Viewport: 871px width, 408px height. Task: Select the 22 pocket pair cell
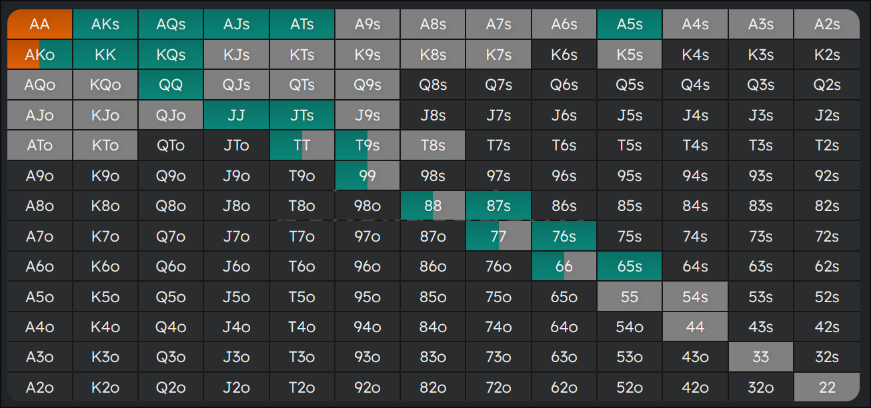(x=826, y=387)
